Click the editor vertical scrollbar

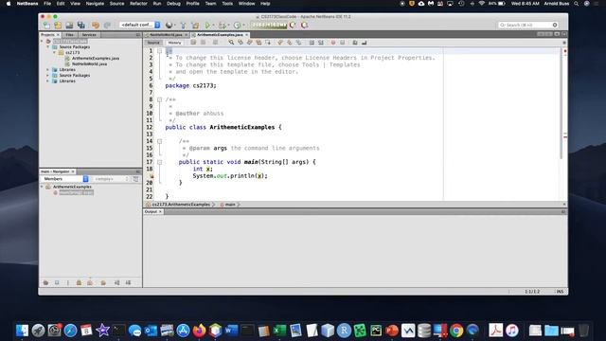[x=561, y=103]
